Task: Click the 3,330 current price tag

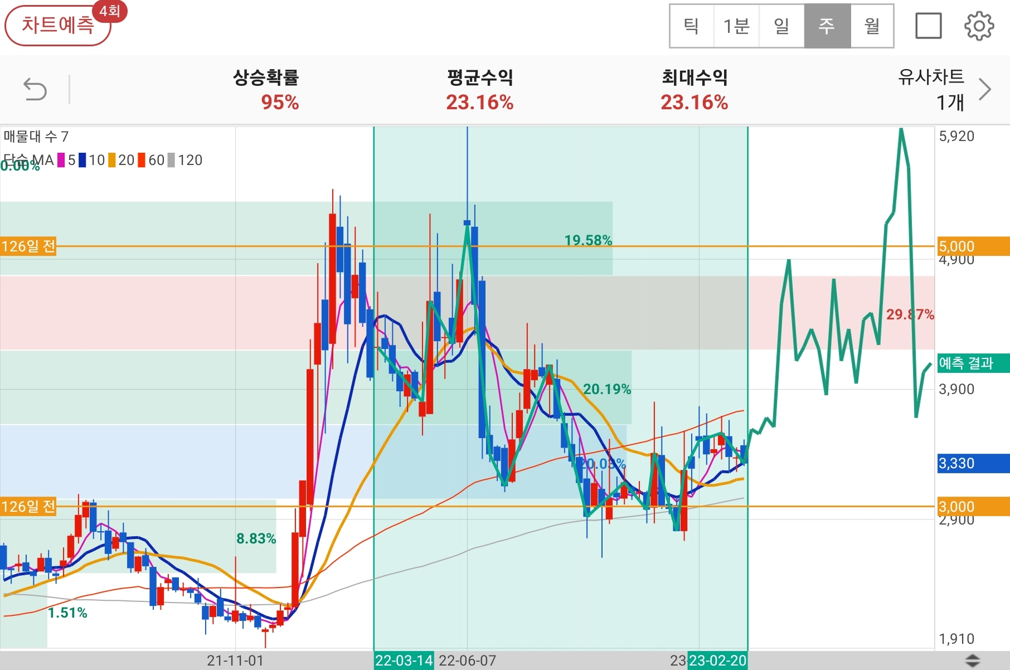Action: [x=973, y=463]
